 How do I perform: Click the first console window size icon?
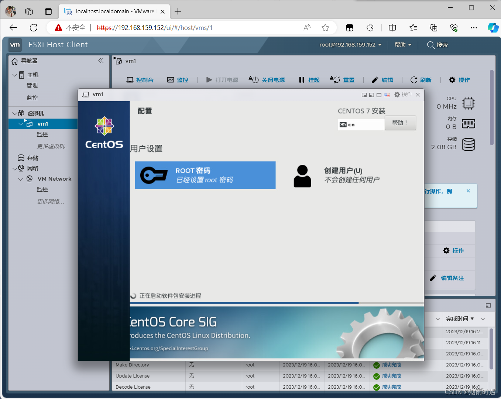pos(364,95)
